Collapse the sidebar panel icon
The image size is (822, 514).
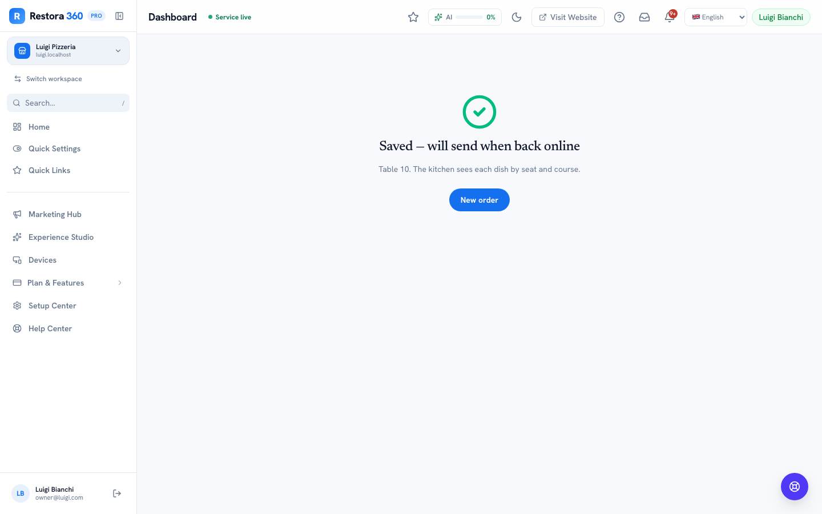(119, 16)
